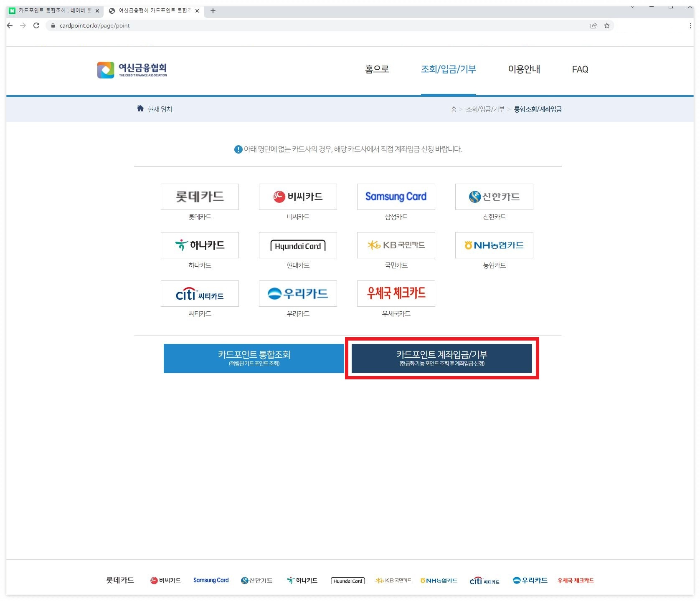Reload the page with refresh icon
Image resolution: width=700 pixels, height=601 pixels.
pyautogui.click(x=36, y=25)
